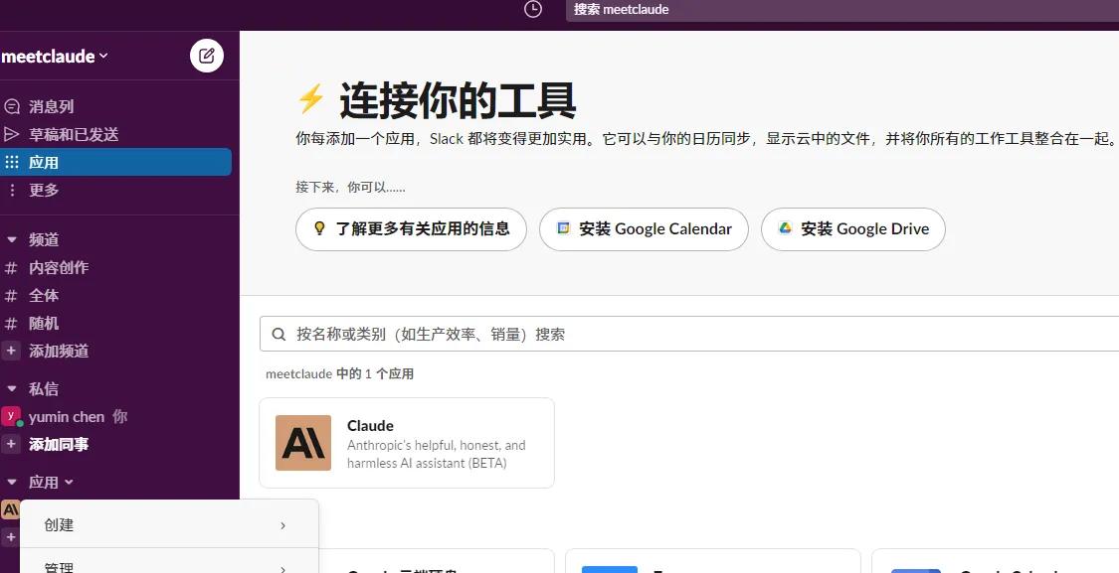Open the meetclaude workspace dropdown
This screenshot has width=1119, height=573.
tap(55, 56)
